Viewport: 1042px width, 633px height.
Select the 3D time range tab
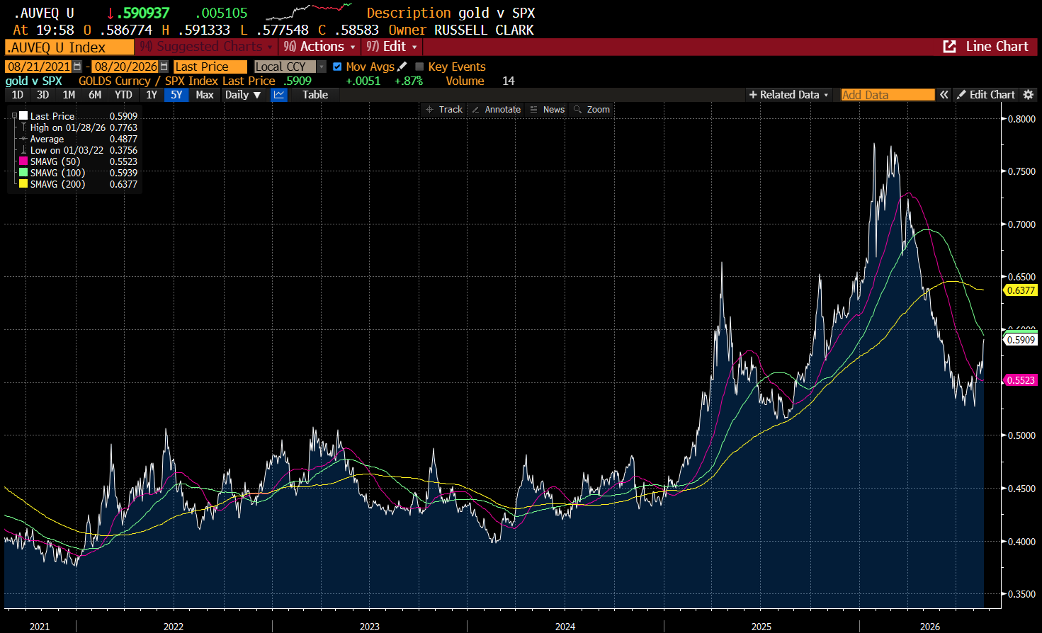43,95
